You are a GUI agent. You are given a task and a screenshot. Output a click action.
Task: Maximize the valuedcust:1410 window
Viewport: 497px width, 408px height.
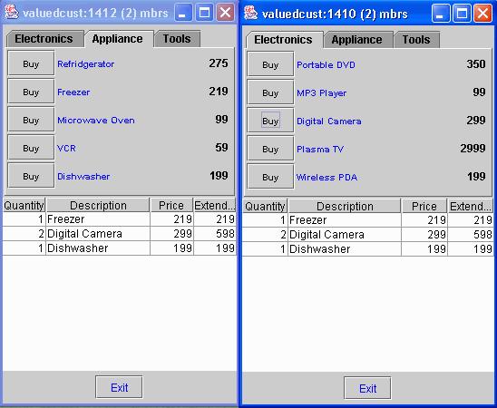pyautogui.click(x=462, y=14)
